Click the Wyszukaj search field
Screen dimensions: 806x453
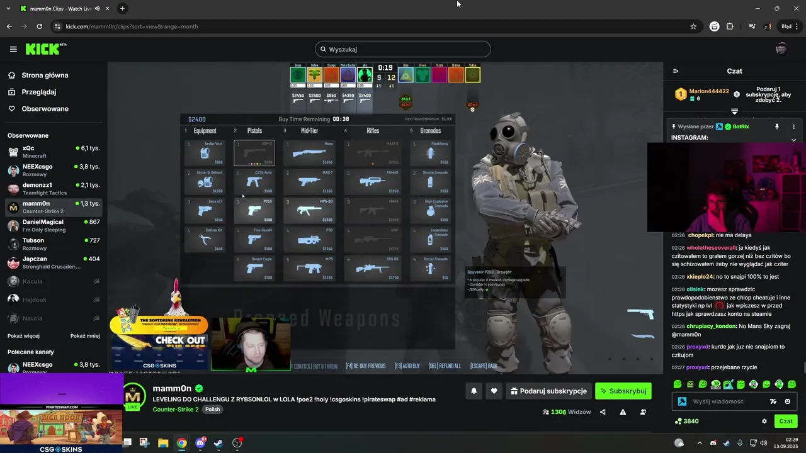coord(403,49)
